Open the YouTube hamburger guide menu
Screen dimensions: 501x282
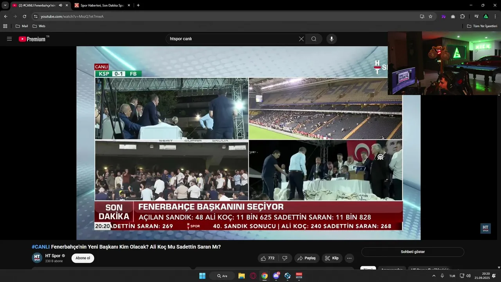tap(9, 39)
